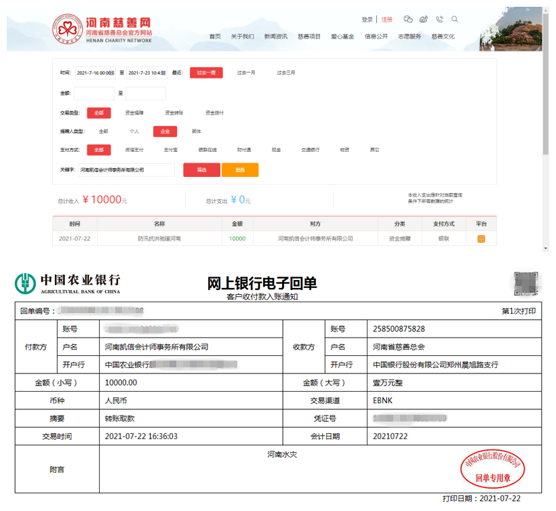Click 河南凯信会计师事务所有限公司 in the table row
The height and width of the screenshot is (511, 556).
315,239
